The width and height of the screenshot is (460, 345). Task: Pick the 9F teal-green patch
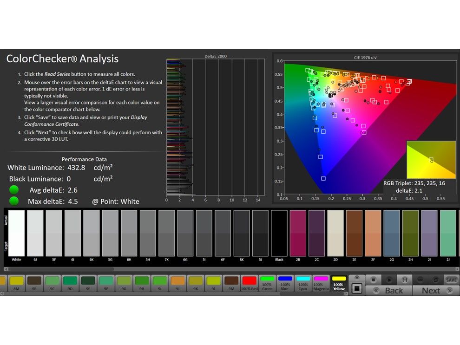click(x=106, y=283)
